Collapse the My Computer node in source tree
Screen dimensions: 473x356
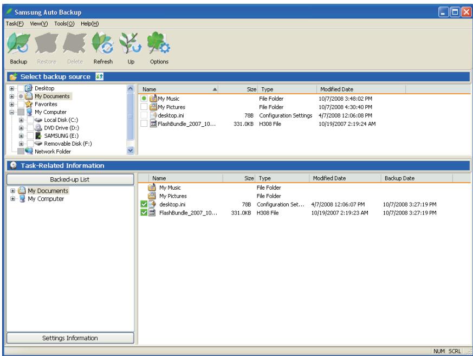coord(12,112)
